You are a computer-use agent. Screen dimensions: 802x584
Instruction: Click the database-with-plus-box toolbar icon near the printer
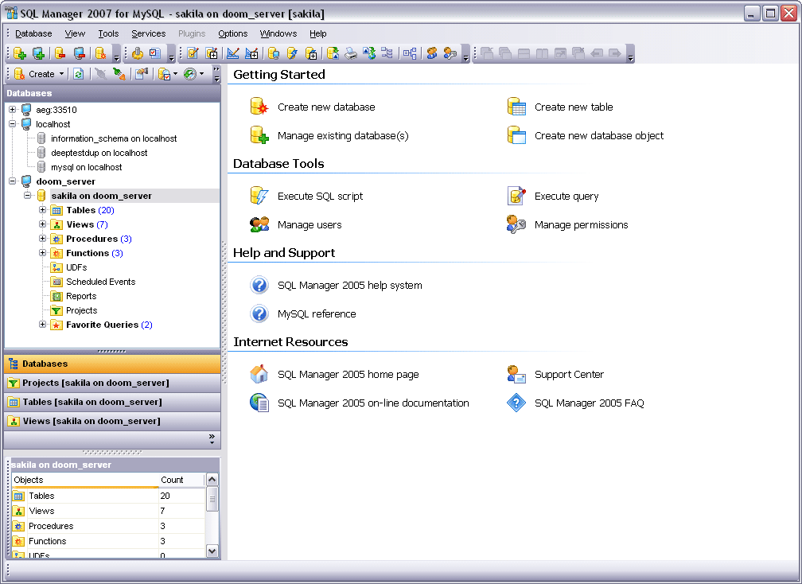point(311,53)
